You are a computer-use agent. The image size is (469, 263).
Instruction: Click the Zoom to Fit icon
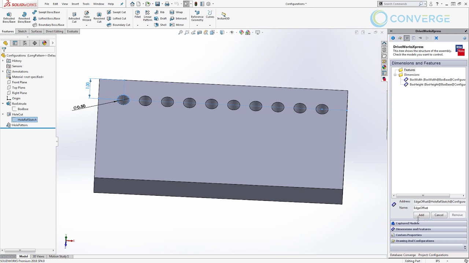click(x=180, y=33)
